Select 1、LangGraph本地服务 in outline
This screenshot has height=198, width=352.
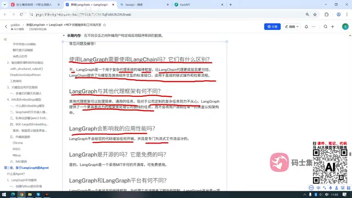(22, 180)
